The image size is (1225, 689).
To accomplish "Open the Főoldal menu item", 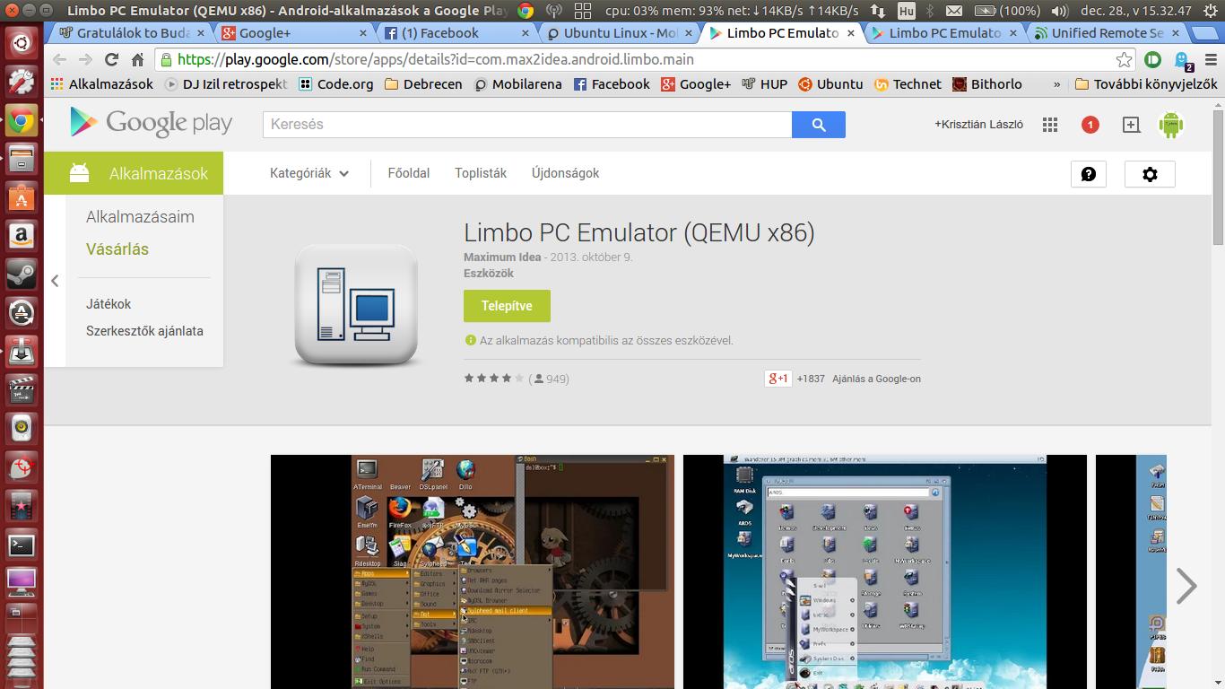I will pyautogui.click(x=408, y=173).
